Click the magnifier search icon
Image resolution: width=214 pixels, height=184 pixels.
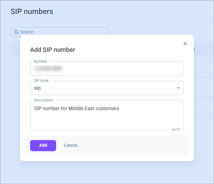pyautogui.click(x=16, y=32)
